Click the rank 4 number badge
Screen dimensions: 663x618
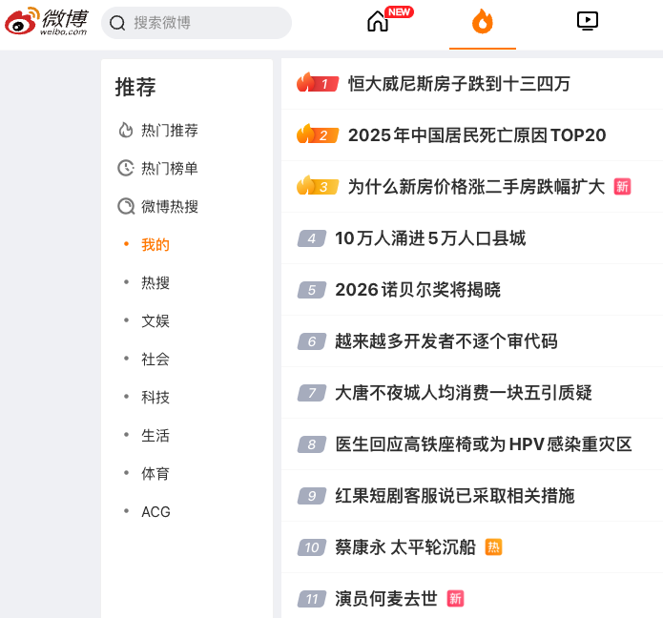click(x=312, y=238)
